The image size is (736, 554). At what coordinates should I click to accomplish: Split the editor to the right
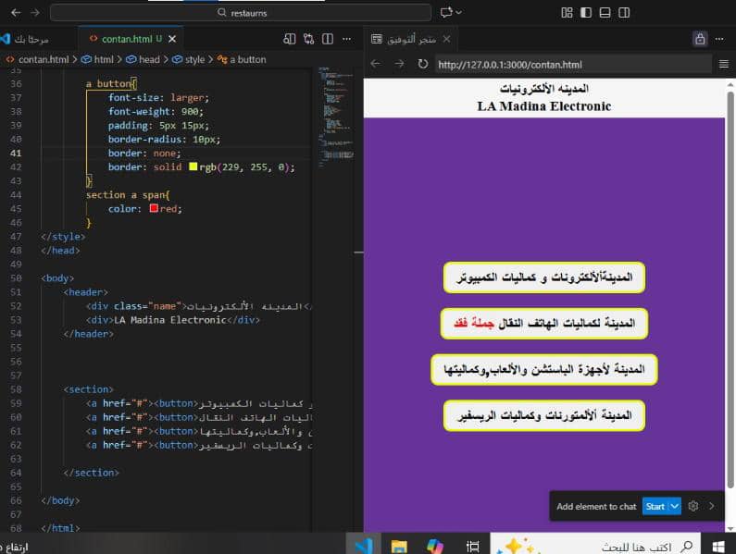[x=328, y=39]
